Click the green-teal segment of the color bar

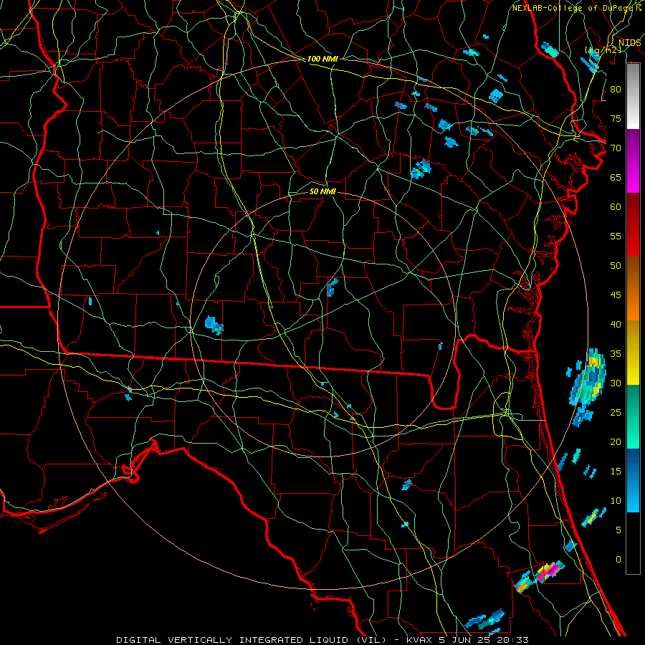pyautogui.click(x=633, y=416)
